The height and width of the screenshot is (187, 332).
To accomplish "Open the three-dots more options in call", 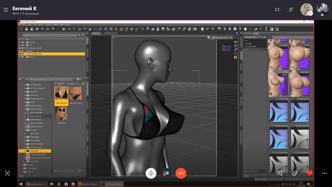I will point(324,173).
